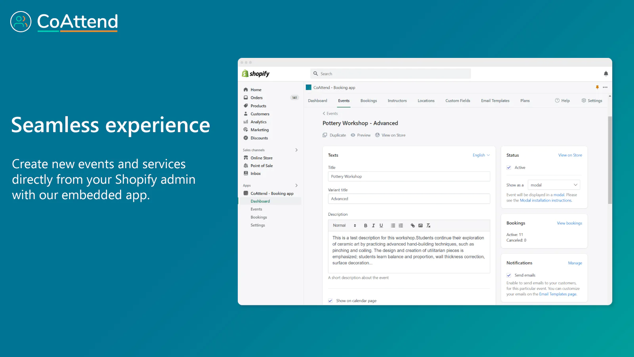Toggle bold in description editor
Image resolution: width=634 pixels, height=357 pixels.
pyautogui.click(x=365, y=225)
